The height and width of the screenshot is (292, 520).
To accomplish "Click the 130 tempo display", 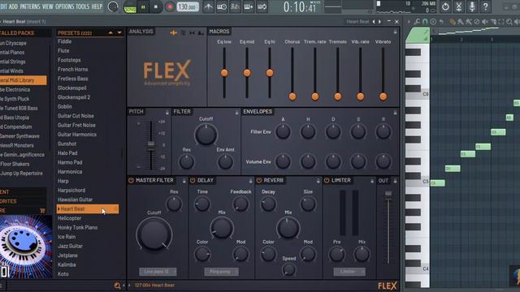I will 188,7.
